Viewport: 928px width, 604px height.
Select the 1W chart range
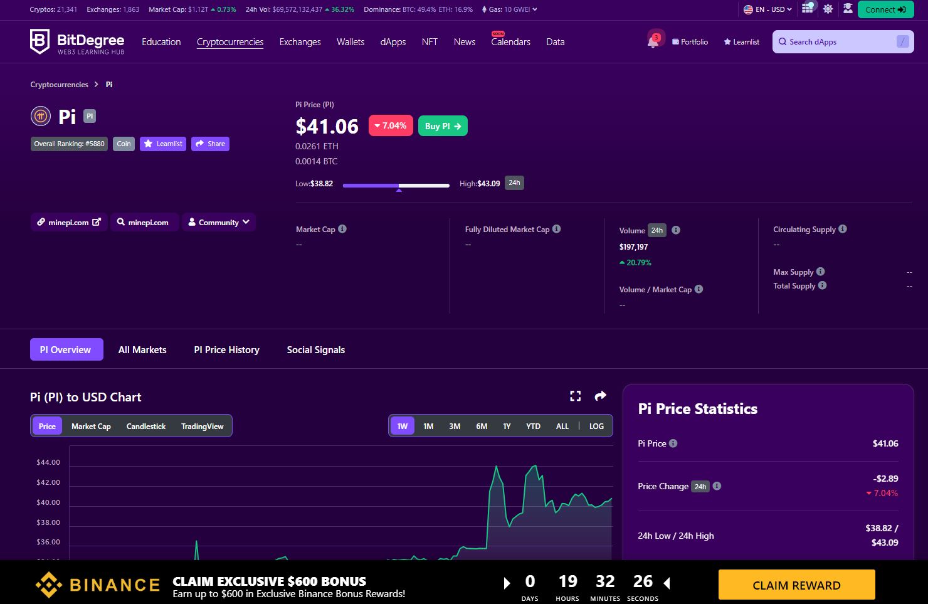(x=403, y=426)
